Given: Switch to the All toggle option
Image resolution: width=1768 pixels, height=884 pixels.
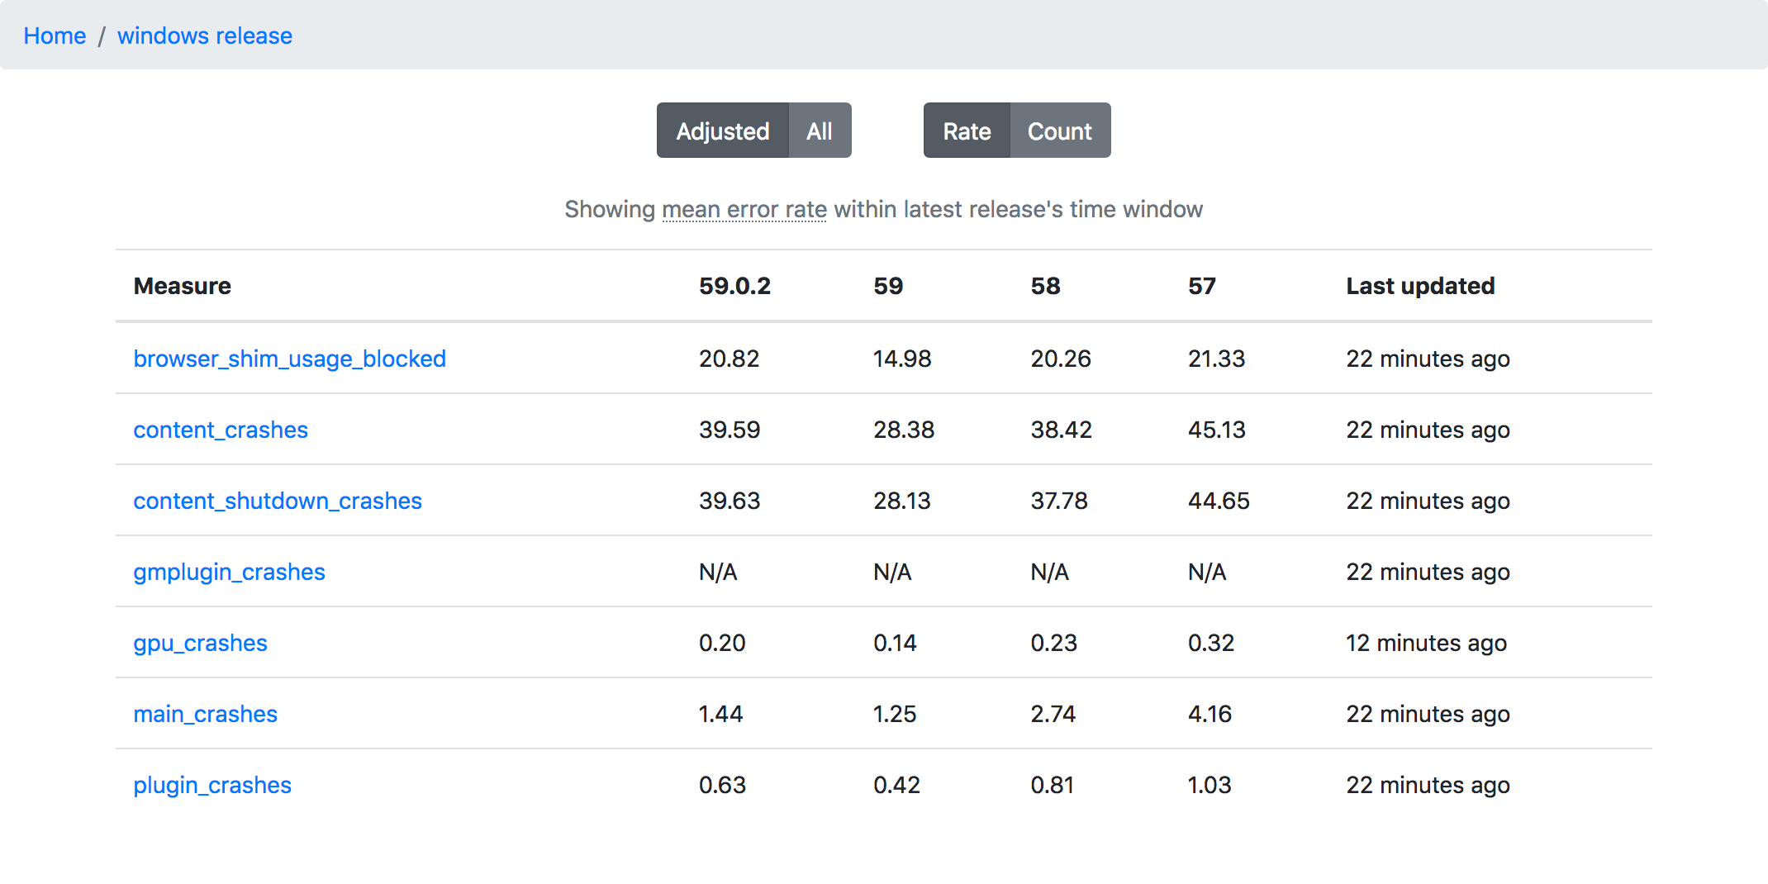Looking at the screenshot, I should 820,131.
